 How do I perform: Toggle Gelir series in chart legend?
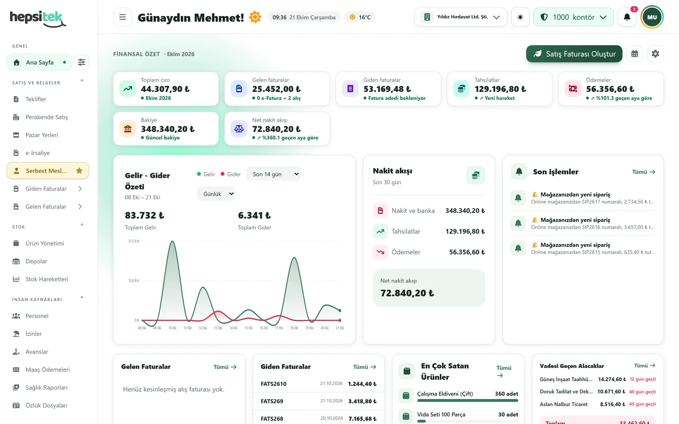tap(206, 174)
